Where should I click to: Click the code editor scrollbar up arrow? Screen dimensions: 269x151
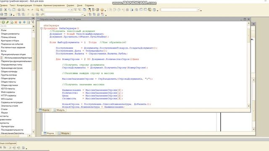248,23
